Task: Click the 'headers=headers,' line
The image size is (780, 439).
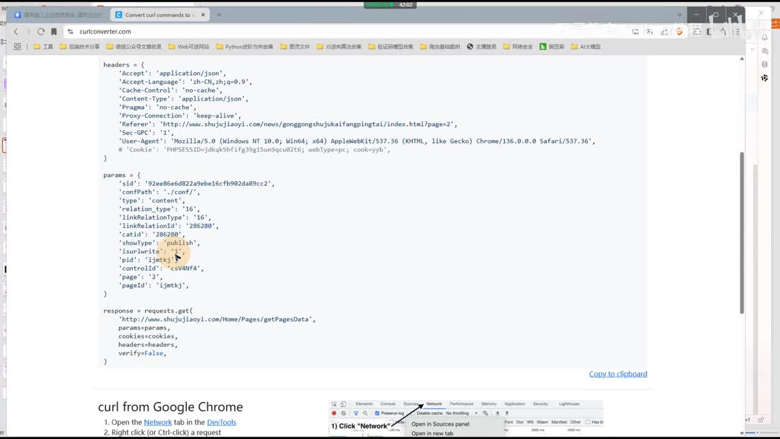Action: (x=148, y=344)
